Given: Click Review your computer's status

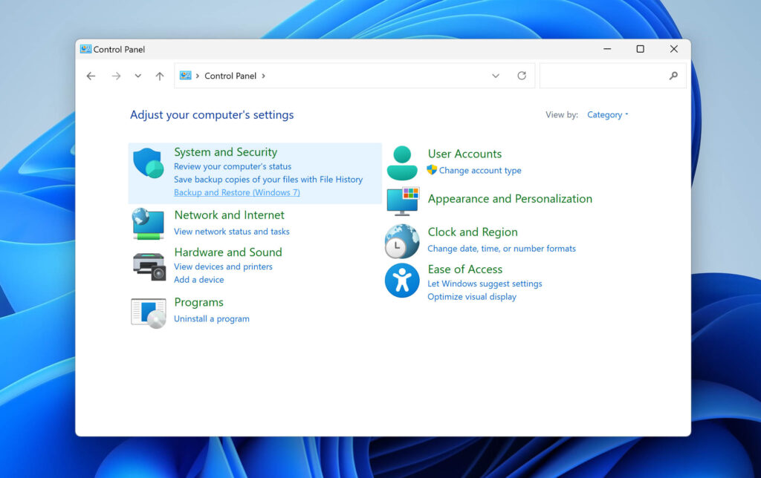Looking at the screenshot, I should coord(233,166).
